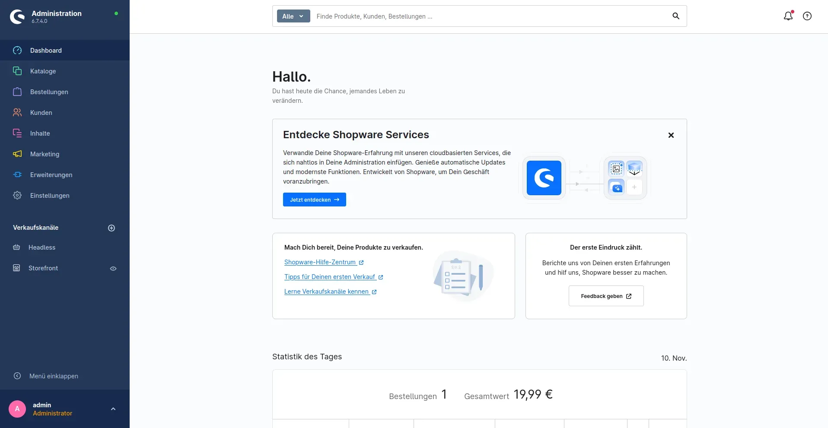The height and width of the screenshot is (428, 828).
Task: Select the Erweiterungen plug icon
Action: (x=17, y=175)
